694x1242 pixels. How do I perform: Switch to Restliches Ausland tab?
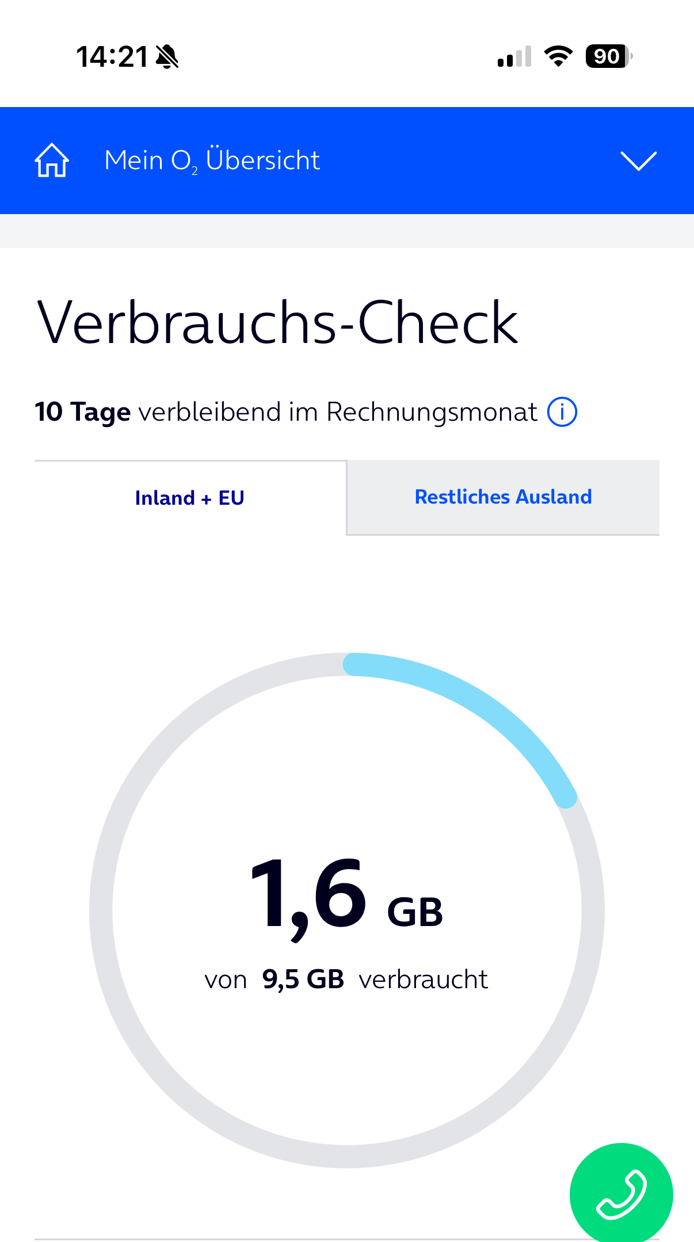point(503,497)
